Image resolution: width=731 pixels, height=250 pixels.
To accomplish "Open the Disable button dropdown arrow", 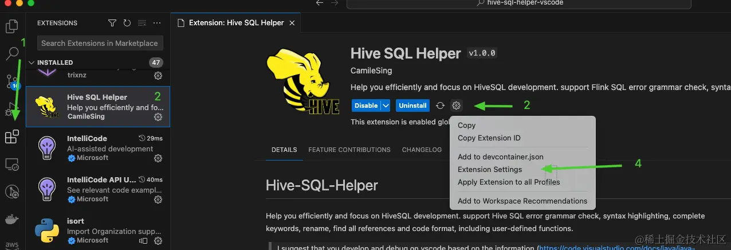I will click(x=386, y=106).
